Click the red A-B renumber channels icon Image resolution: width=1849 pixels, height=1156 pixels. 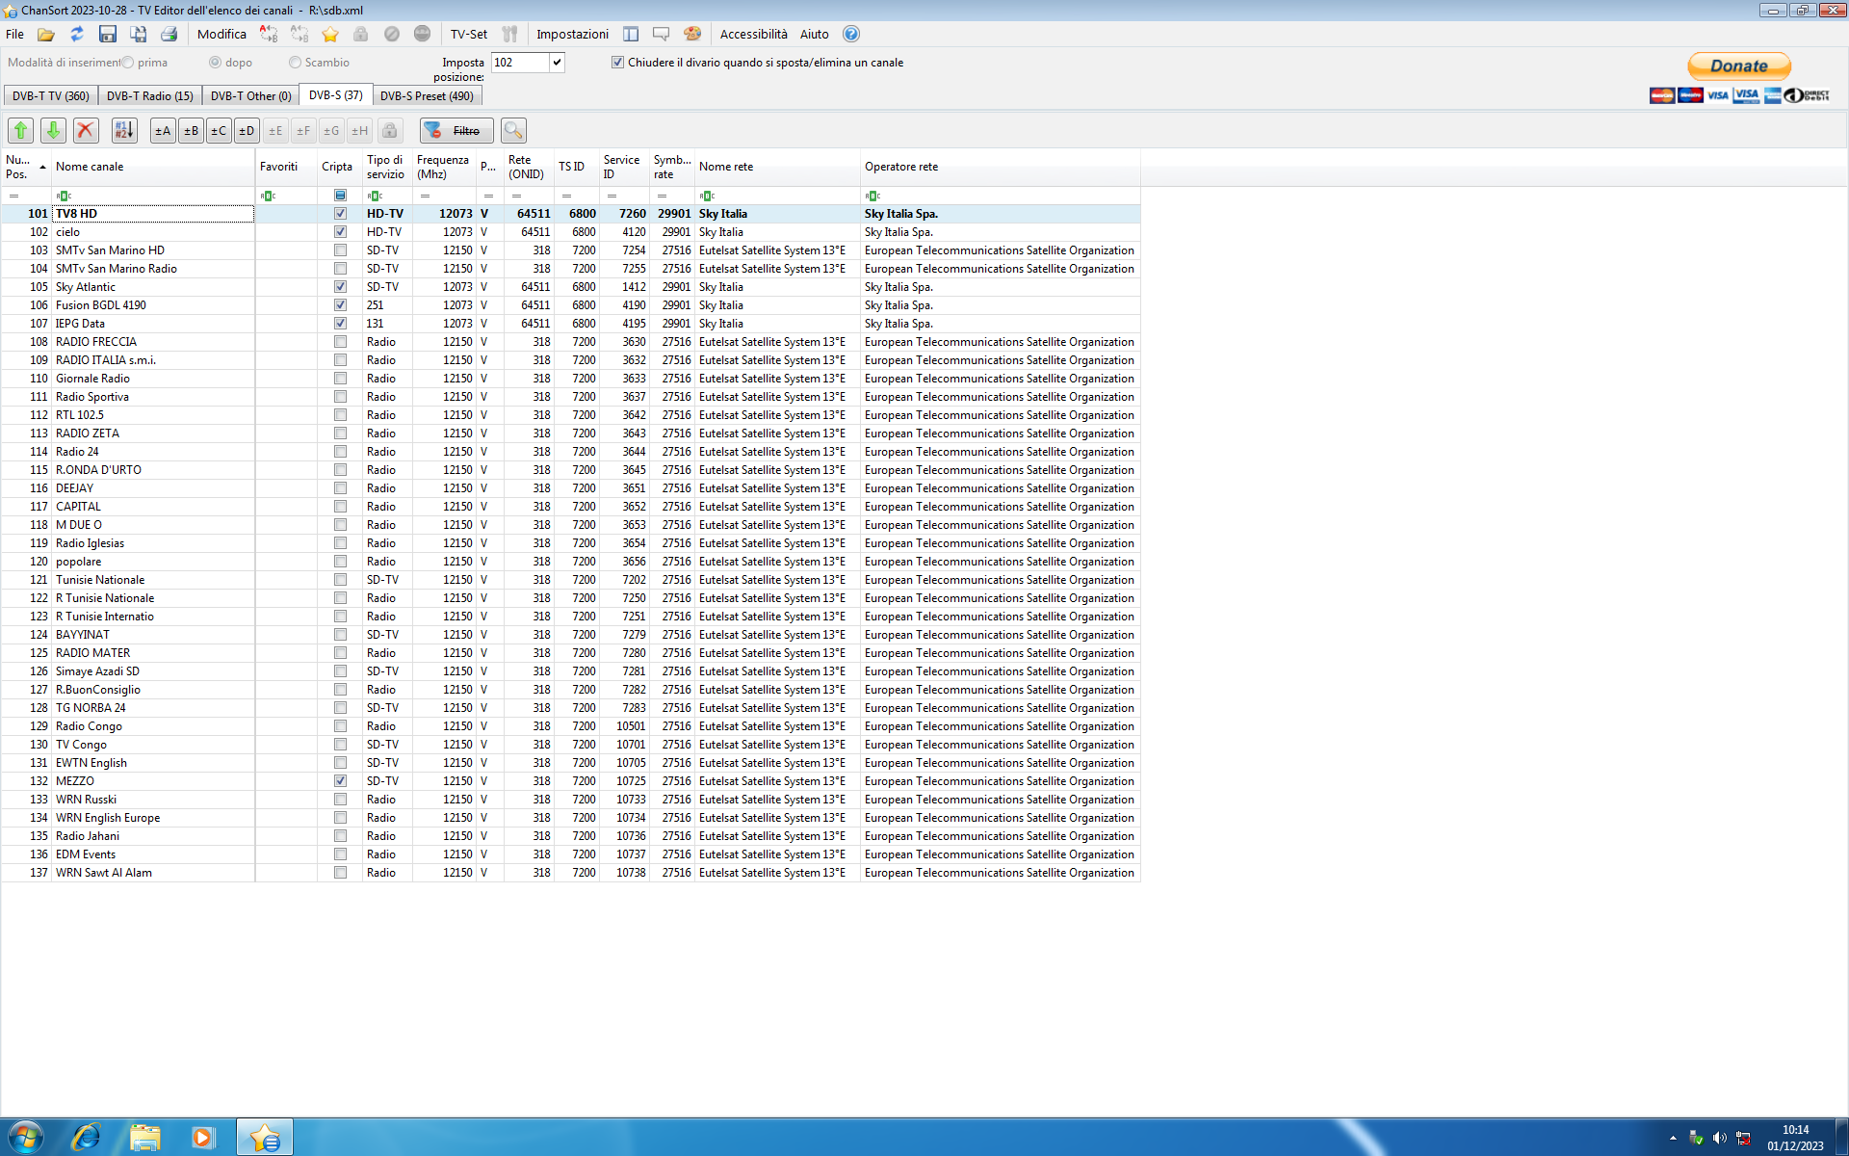[x=269, y=35]
